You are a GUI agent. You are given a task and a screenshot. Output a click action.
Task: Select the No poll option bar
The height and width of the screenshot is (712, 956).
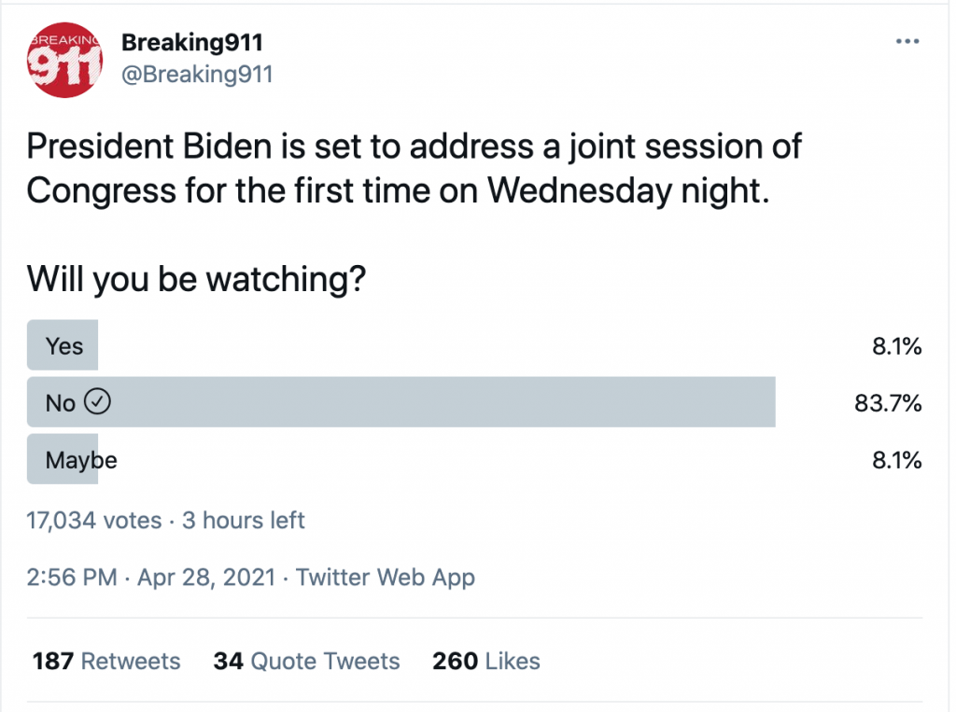401,402
